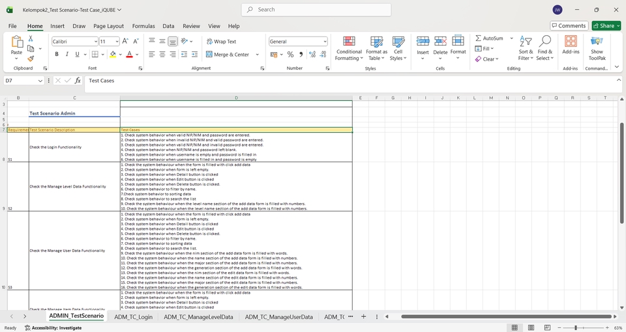Toggle Underline formatting
The width and height of the screenshot is (626, 332).
tap(77, 54)
